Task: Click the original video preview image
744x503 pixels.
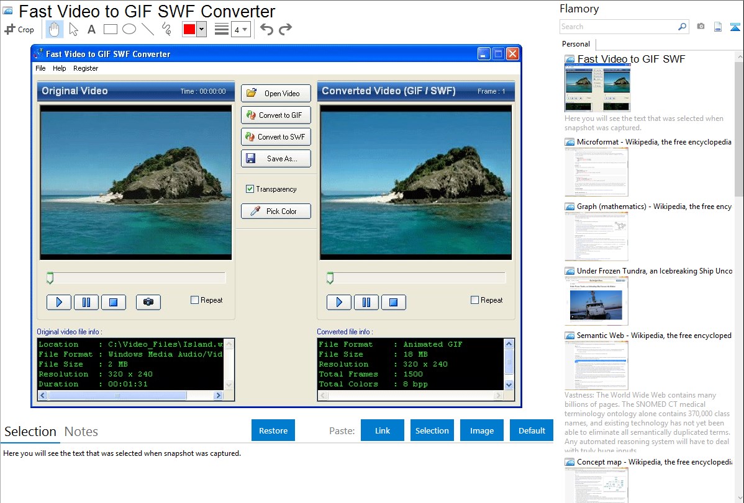Action: 136,182
